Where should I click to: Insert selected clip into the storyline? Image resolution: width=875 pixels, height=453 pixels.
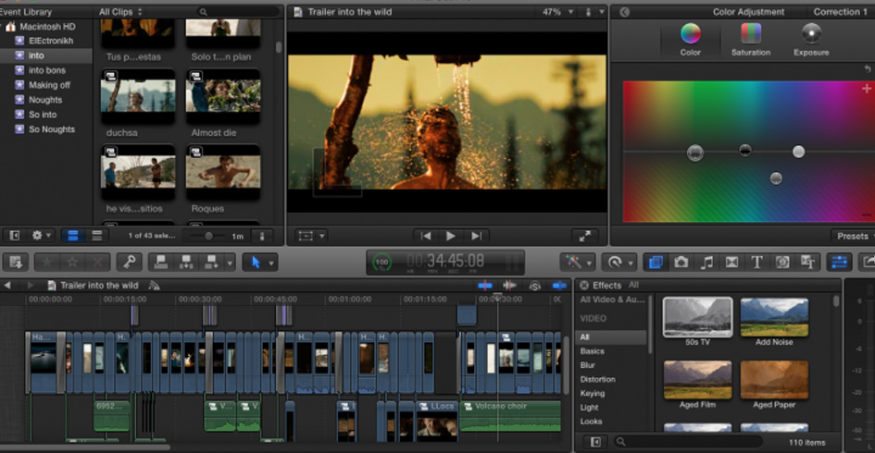point(186,262)
